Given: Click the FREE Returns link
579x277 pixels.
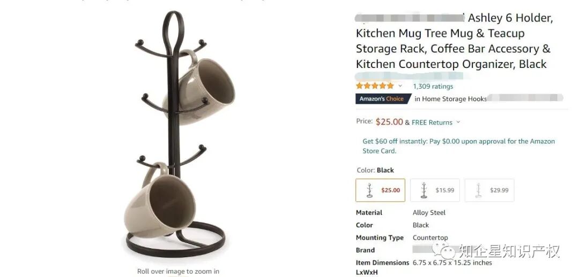Looking at the screenshot, I should pyautogui.click(x=432, y=122).
